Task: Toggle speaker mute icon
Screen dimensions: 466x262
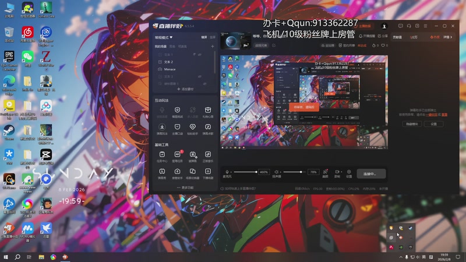Action: pyautogui.click(x=276, y=172)
